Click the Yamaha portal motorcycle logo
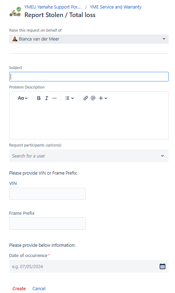 (x=15, y=12)
